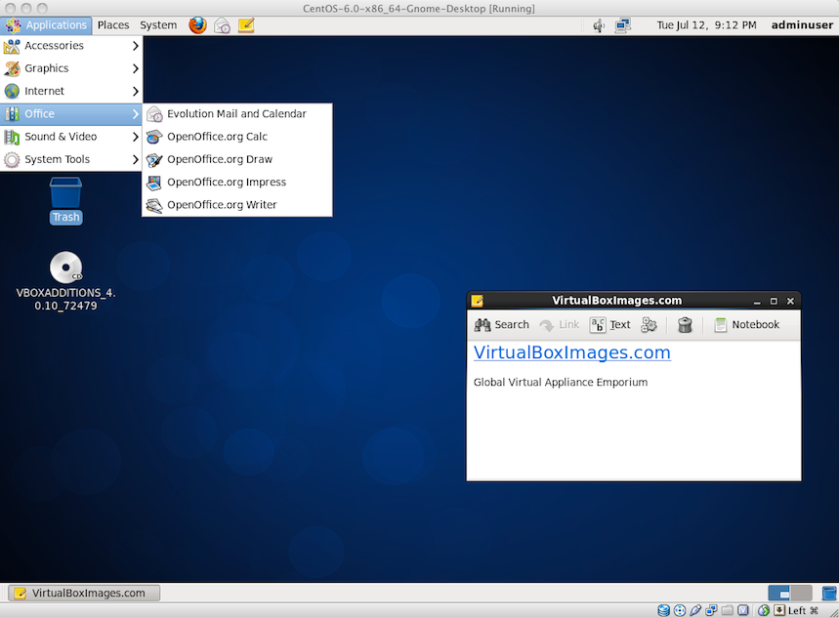
Task: Switch to the second workspace
Action: (x=801, y=593)
